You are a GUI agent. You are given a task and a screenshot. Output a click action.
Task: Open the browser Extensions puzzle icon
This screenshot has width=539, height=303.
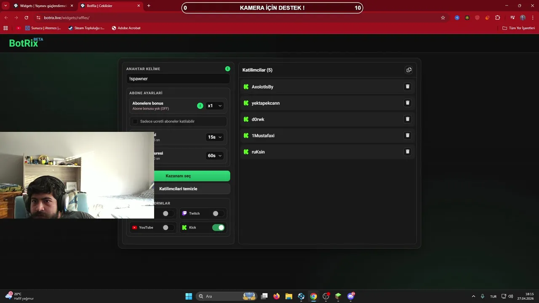(x=498, y=18)
